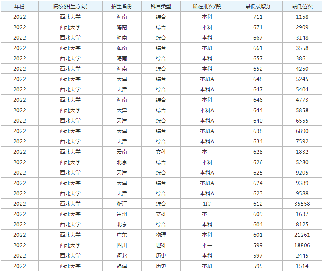323x272 pixels.
Task: Click the 所在批次/段 column header
Action: pos(207,6)
